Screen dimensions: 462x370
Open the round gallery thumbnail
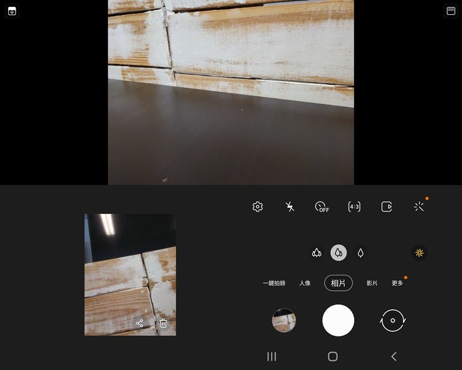pos(284,320)
